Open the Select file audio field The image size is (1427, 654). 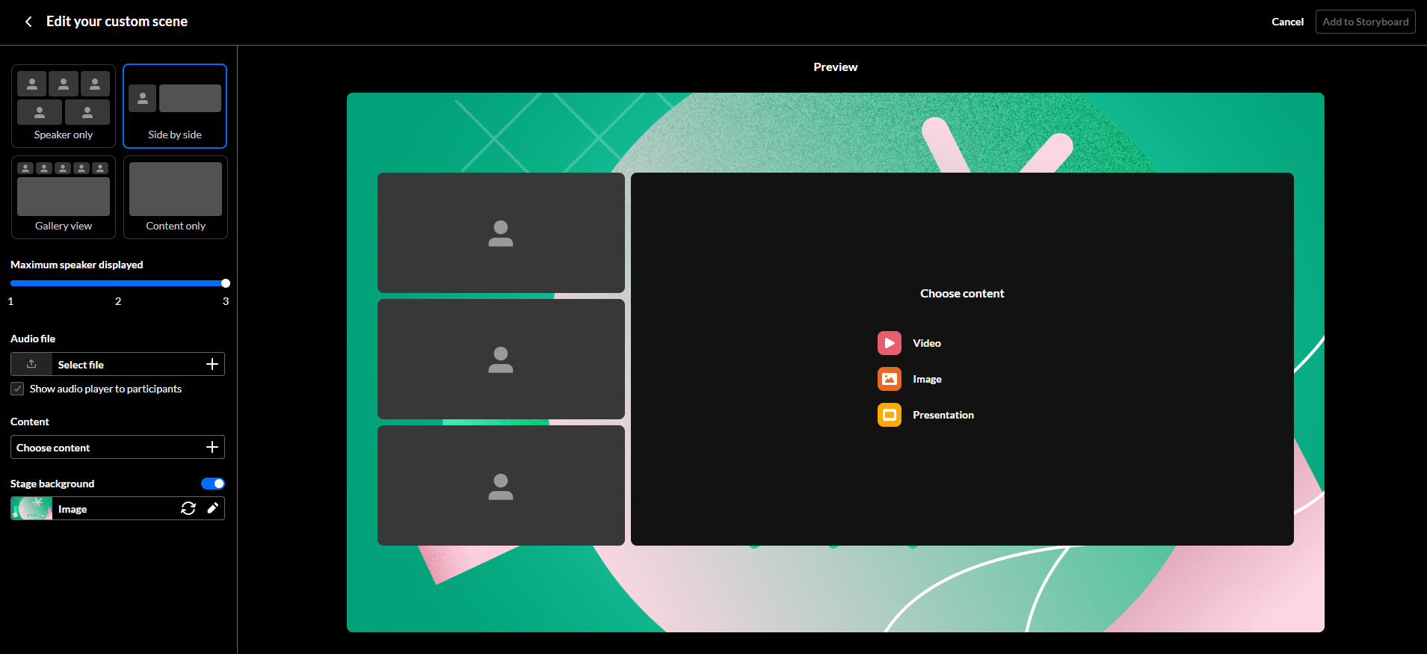(117, 364)
